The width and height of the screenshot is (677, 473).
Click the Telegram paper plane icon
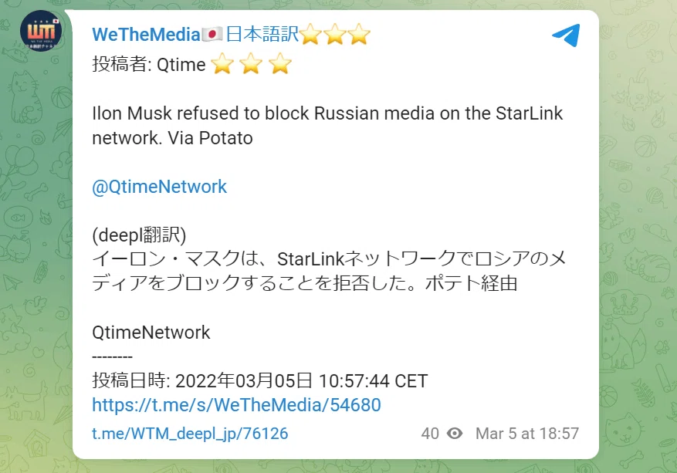click(566, 35)
